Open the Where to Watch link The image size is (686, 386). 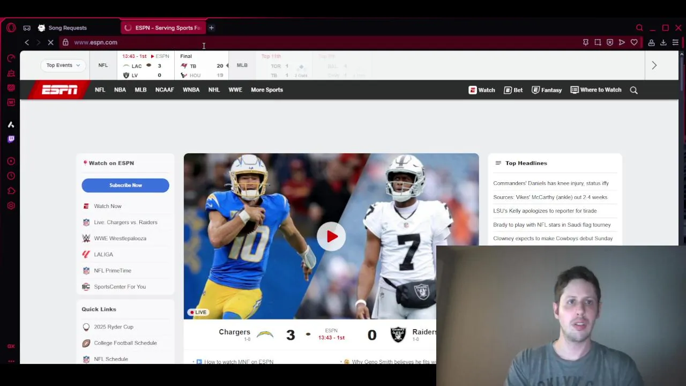596,90
